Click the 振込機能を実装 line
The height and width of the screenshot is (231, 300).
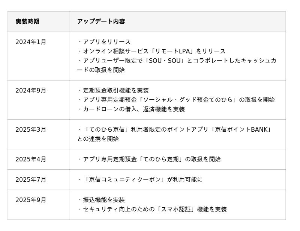pyautogui.click(x=101, y=200)
